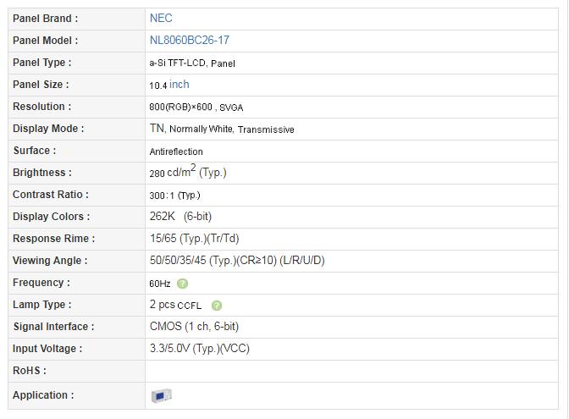569x419 pixels.
Task: Click the TN display mode link
Action: click(x=157, y=129)
